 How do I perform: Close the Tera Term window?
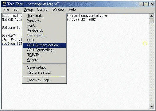pos(152,4)
